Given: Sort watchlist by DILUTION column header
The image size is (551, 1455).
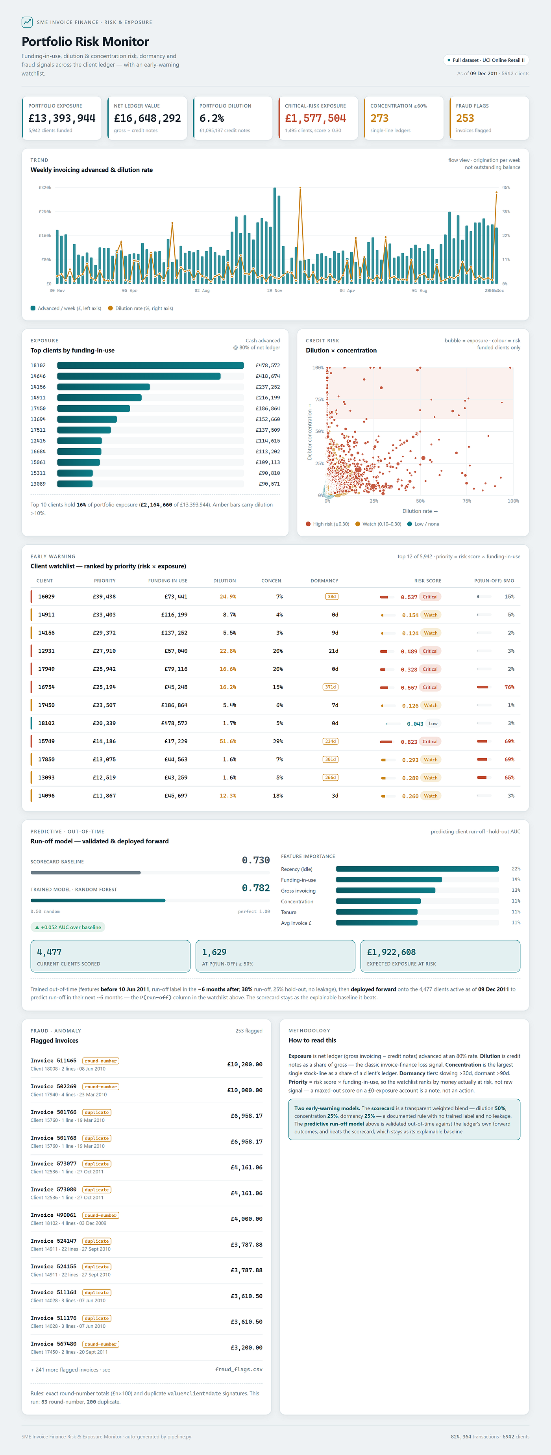Looking at the screenshot, I should (225, 581).
